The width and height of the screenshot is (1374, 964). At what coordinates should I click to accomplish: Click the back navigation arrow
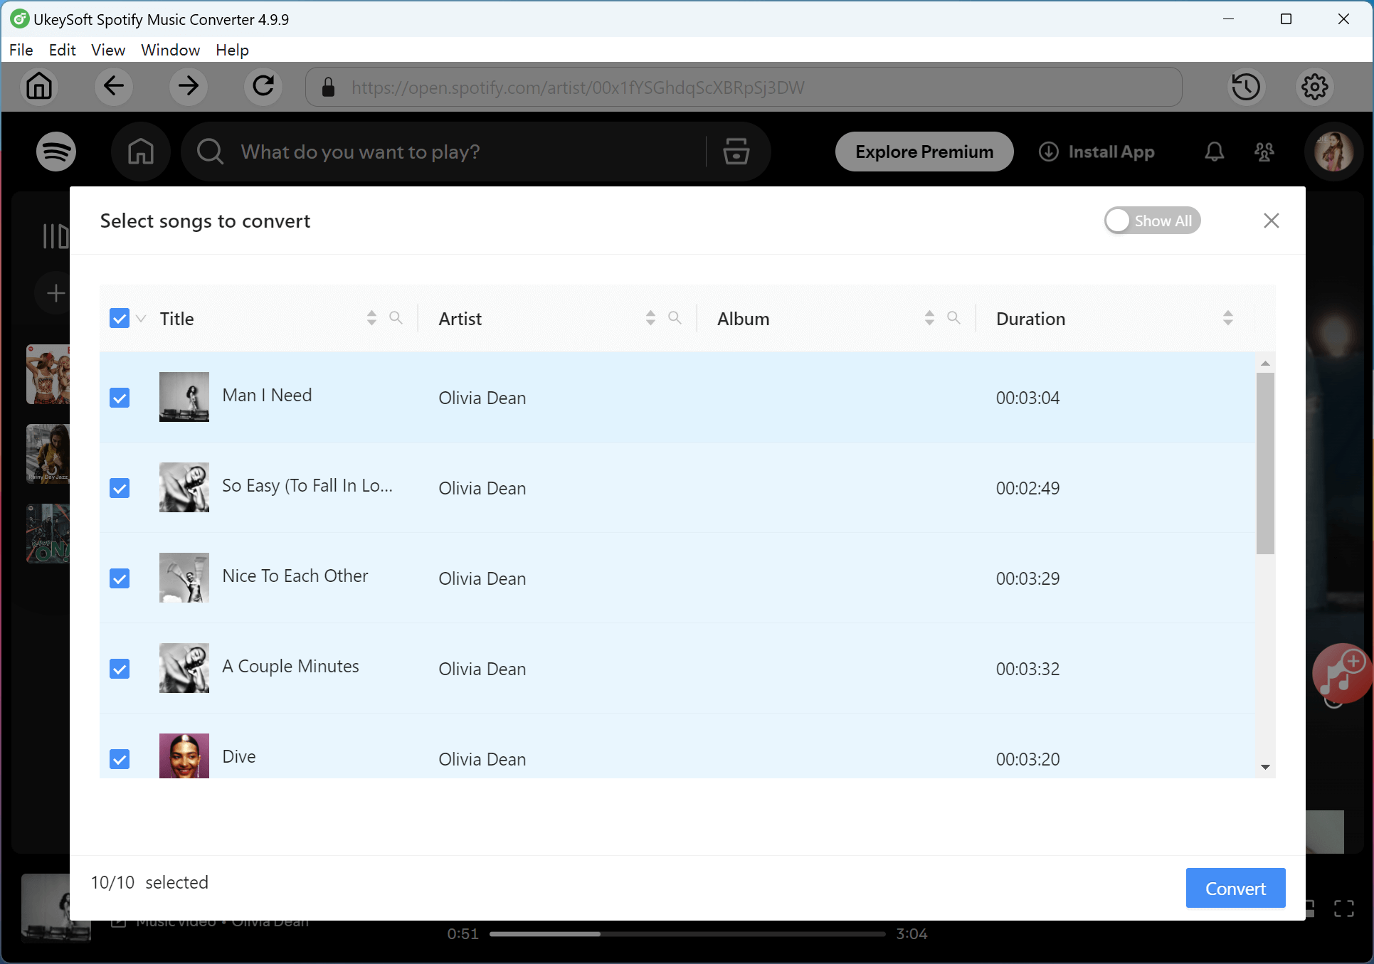114,87
